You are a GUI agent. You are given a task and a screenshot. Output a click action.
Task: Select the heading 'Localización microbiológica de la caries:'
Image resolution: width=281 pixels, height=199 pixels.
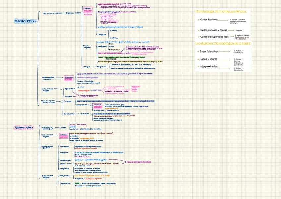pyautogui.click(x=223, y=43)
